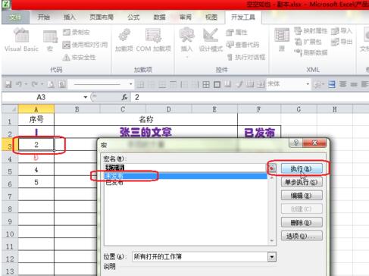Apply outside border box icon
Viewport: 369px width, 276px height.
(217, 84)
